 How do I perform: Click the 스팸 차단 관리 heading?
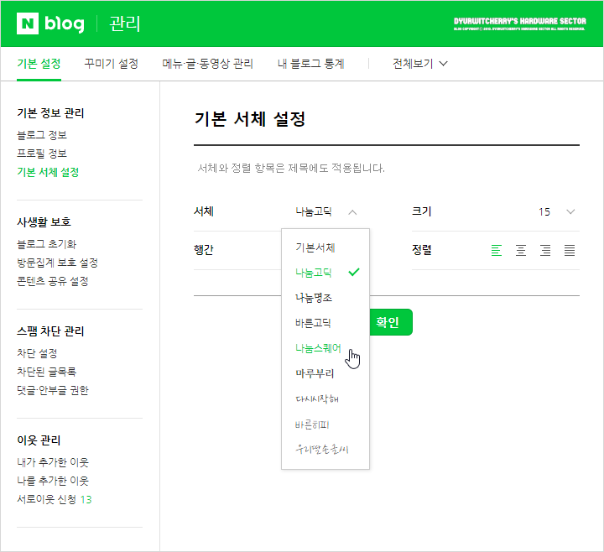tap(50, 331)
